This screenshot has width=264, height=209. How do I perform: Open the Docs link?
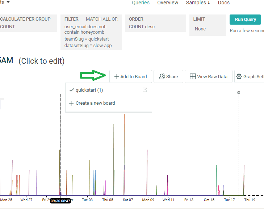pos(223,3)
